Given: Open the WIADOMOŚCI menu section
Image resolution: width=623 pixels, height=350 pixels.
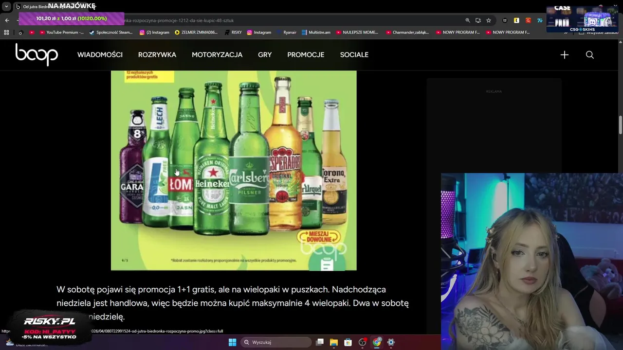Looking at the screenshot, I should (x=100, y=55).
